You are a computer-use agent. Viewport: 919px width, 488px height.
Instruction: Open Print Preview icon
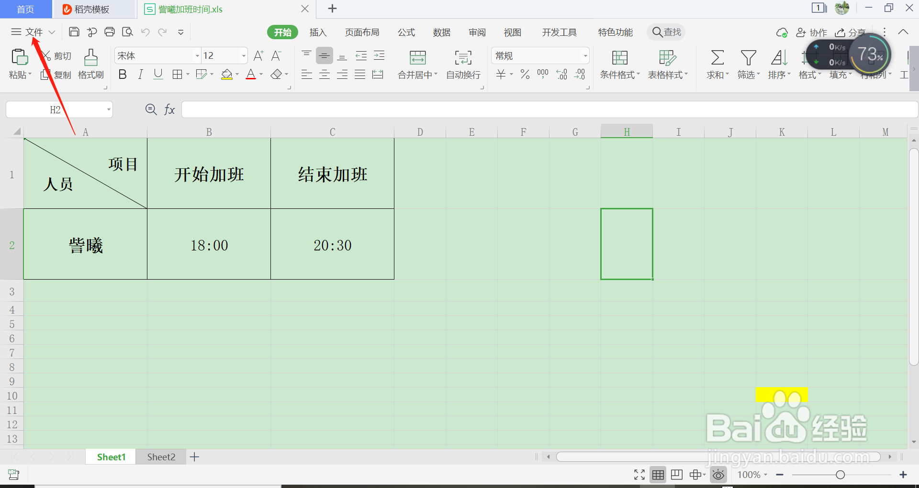point(127,32)
